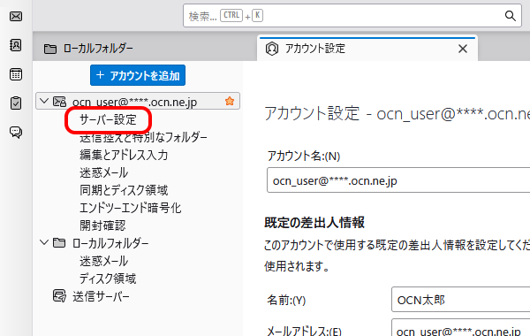Click the アカウントを追加 button
Viewport: 530px width, 336px height.
[x=138, y=75]
